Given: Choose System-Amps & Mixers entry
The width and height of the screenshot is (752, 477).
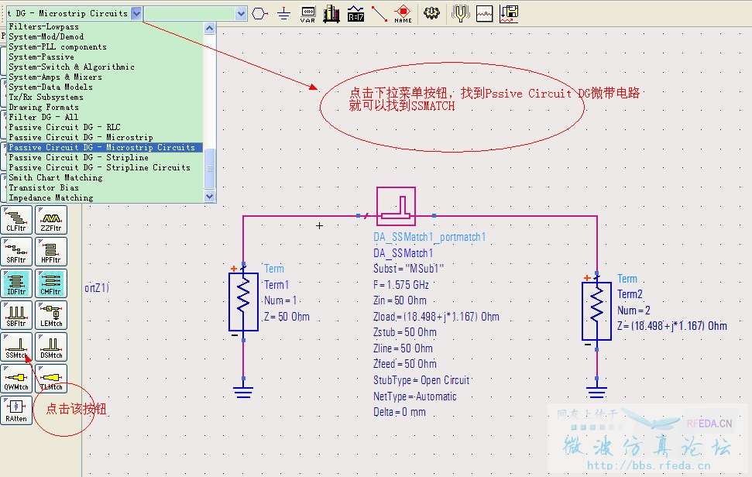Looking at the screenshot, I should (x=105, y=77).
